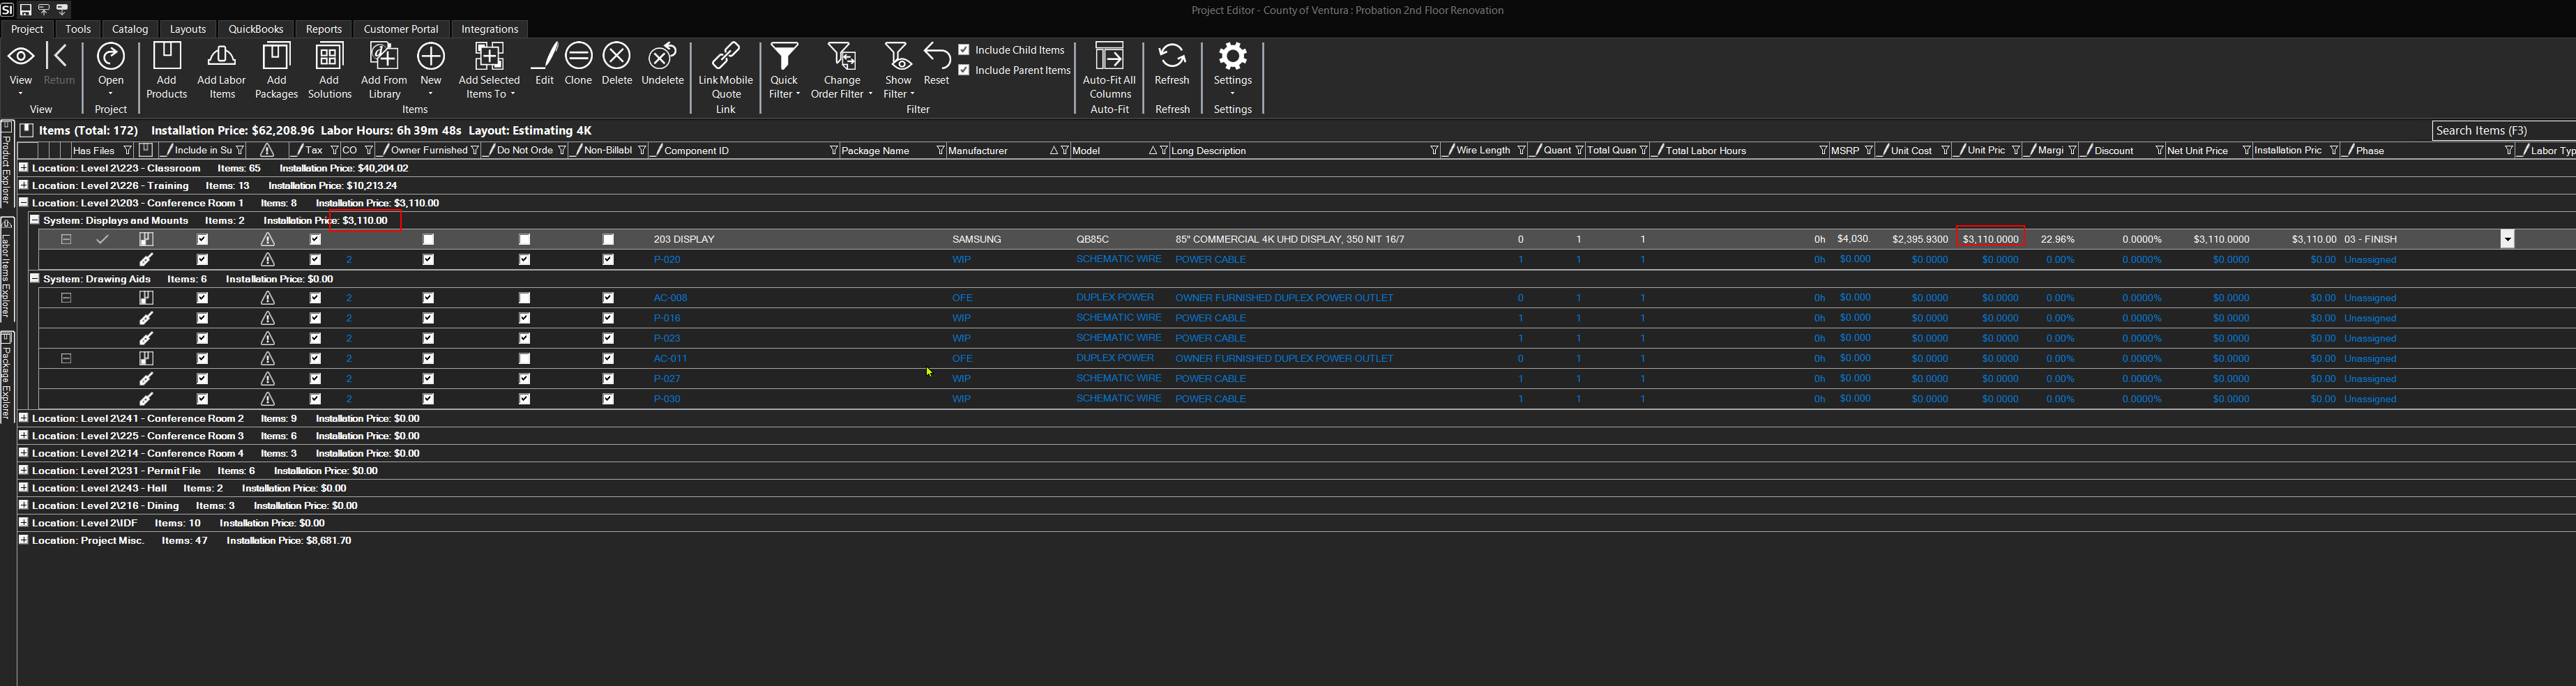Toggle the Include in Summary checkbox for AC-011
Image resolution: width=2576 pixels, height=686 pixels.
[x=202, y=358]
